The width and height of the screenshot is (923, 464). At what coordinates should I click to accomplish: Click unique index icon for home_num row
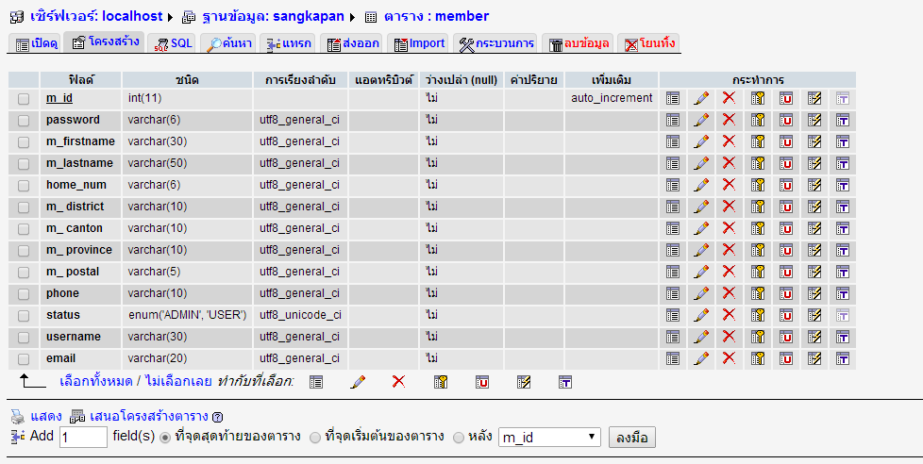[786, 185]
